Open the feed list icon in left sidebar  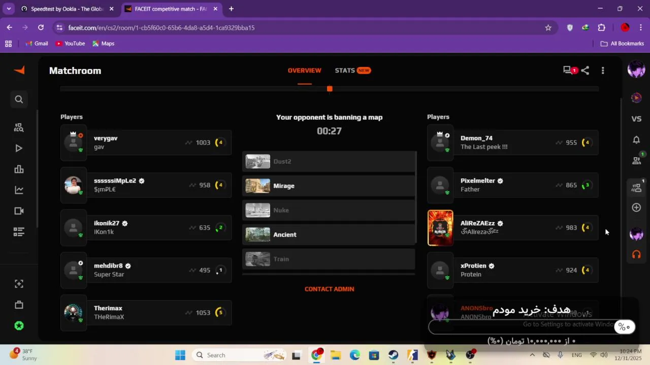coord(19,232)
